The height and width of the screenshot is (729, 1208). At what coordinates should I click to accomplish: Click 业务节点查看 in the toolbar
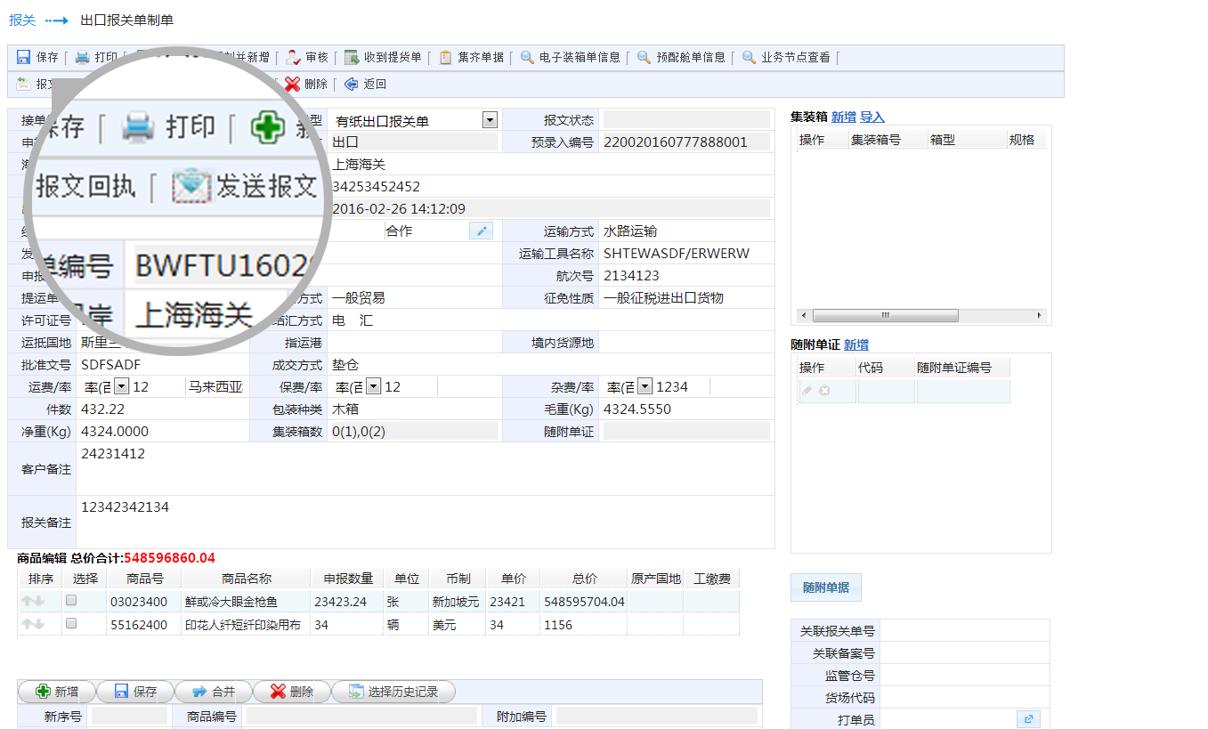click(749, 58)
